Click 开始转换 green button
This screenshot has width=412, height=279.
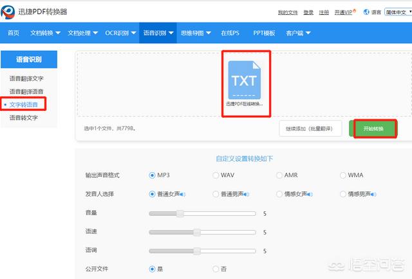click(x=373, y=129)
